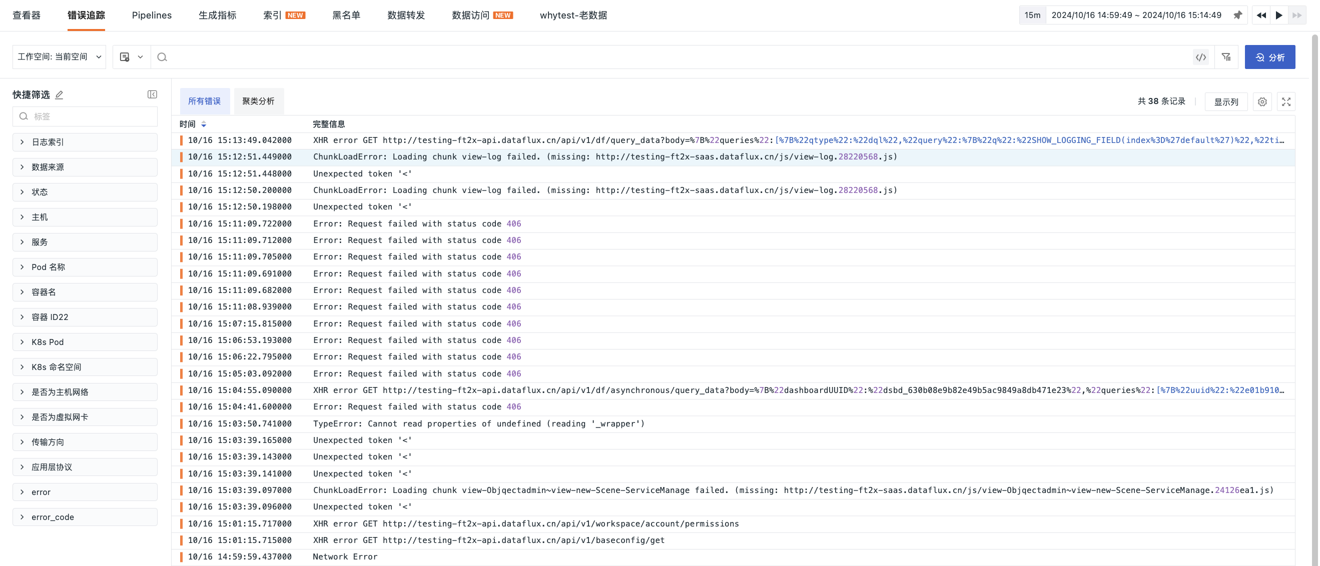
Task: Click the filter clear icon in search bar
Action: (x=1226, y=57)
